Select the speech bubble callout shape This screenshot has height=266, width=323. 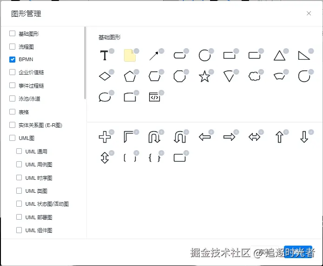point(105,97)
